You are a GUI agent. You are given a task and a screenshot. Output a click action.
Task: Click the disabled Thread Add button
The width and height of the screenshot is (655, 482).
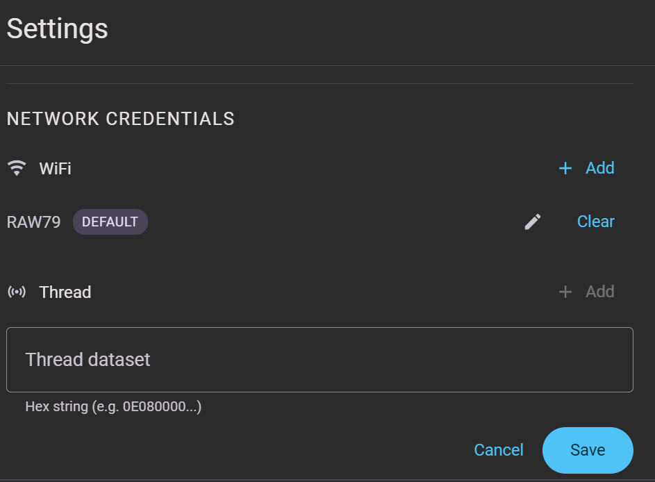[586, 292]
